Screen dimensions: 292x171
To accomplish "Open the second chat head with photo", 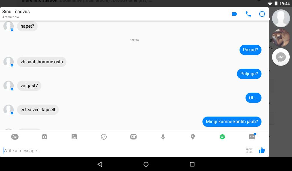I will click(x=281, y=38).
